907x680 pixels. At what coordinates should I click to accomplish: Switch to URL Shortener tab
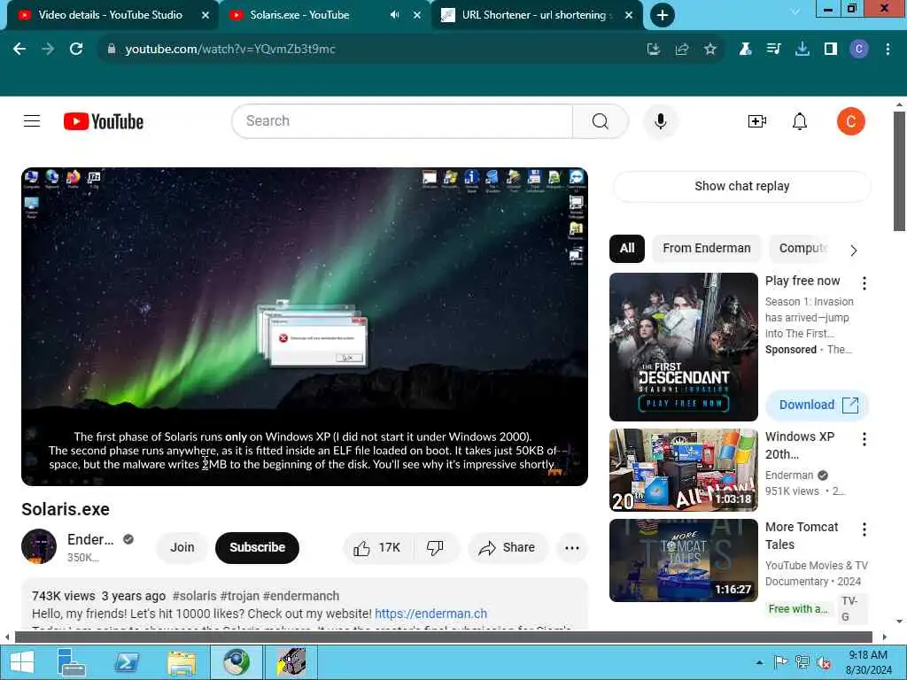[533, 15]
